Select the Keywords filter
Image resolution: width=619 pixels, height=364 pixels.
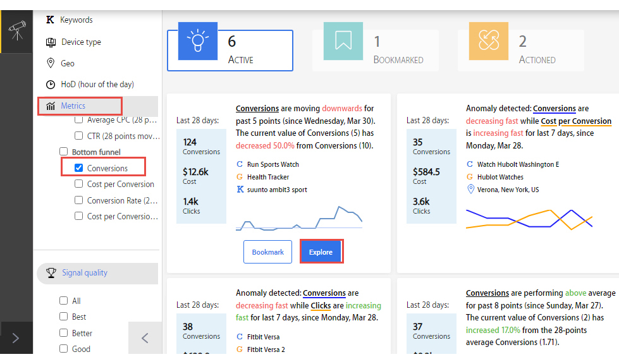77,20
